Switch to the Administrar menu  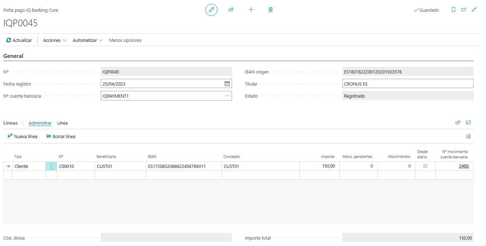point(40,123)
